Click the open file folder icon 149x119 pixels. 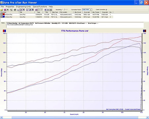tap(2, 10)
